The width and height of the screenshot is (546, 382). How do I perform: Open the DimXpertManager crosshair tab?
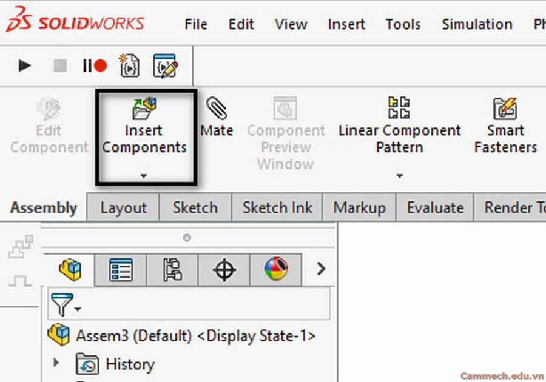coord(224,270)
